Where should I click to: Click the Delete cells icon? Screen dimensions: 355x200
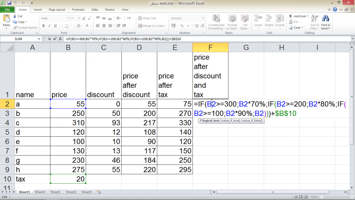pos(269,18)
